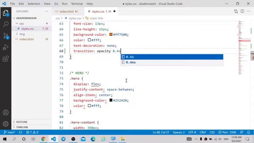Image resolution: width=254 pixels, height=143 pixels.
Task: Open Task View on the taskbar
Action: (x=33, y=139)
